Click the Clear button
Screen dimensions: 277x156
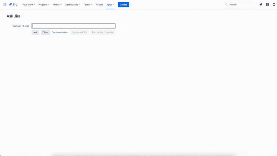tap(45, 32)
